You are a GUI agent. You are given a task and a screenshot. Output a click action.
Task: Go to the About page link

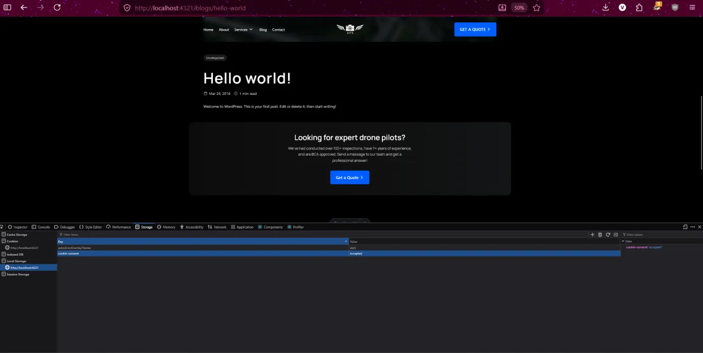tap(224, 30)
